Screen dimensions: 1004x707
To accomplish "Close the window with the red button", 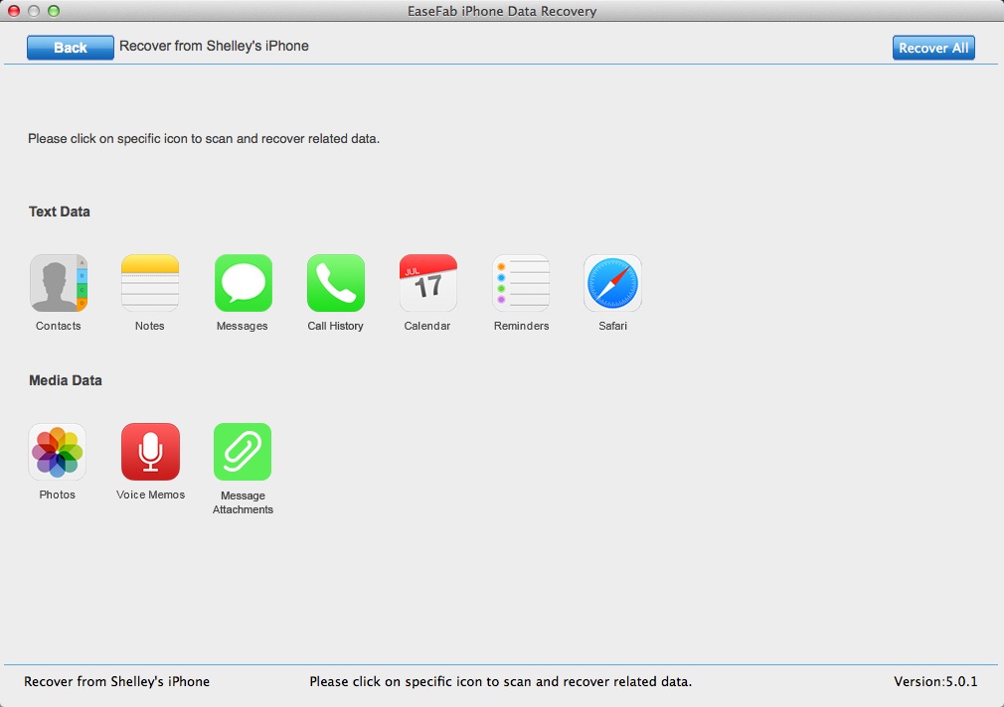I will pyautogui.click(x=14, y=11).
